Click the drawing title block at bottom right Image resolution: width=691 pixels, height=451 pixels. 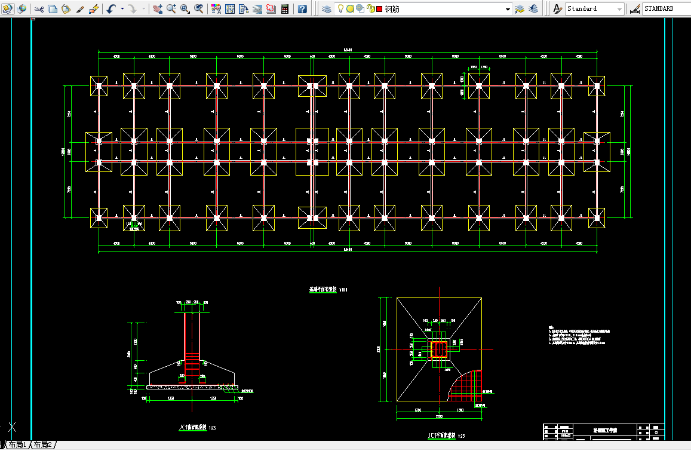[x=604, y=432]
